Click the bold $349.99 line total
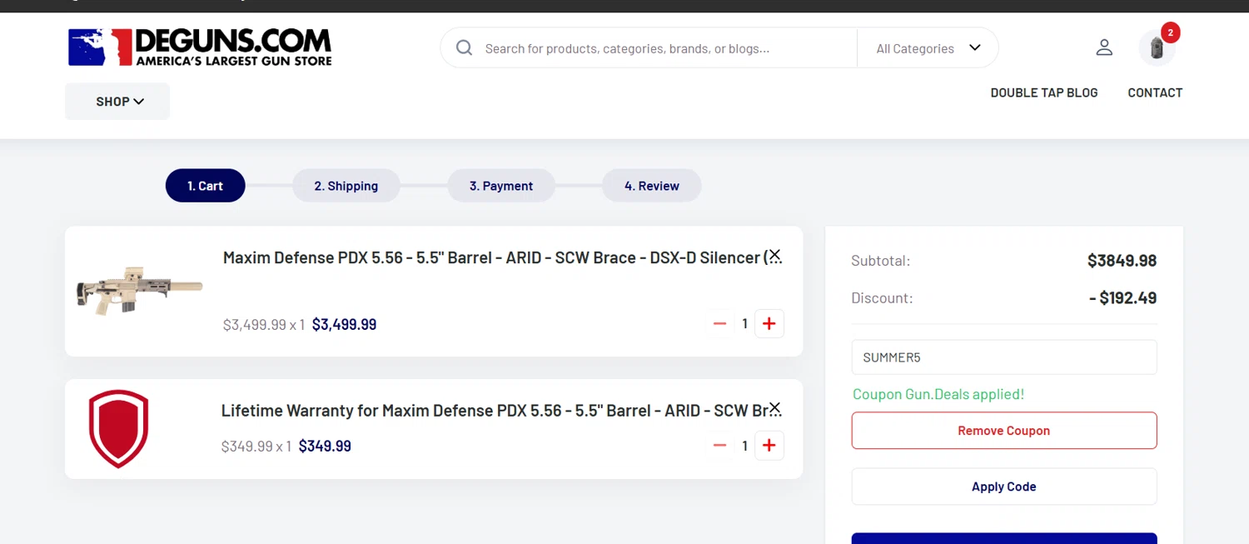This screenshot has width=1249, height=544. (x=325, y=447)
